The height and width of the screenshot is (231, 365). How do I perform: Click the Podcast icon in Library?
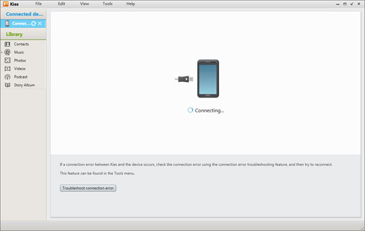coord(7,77)
